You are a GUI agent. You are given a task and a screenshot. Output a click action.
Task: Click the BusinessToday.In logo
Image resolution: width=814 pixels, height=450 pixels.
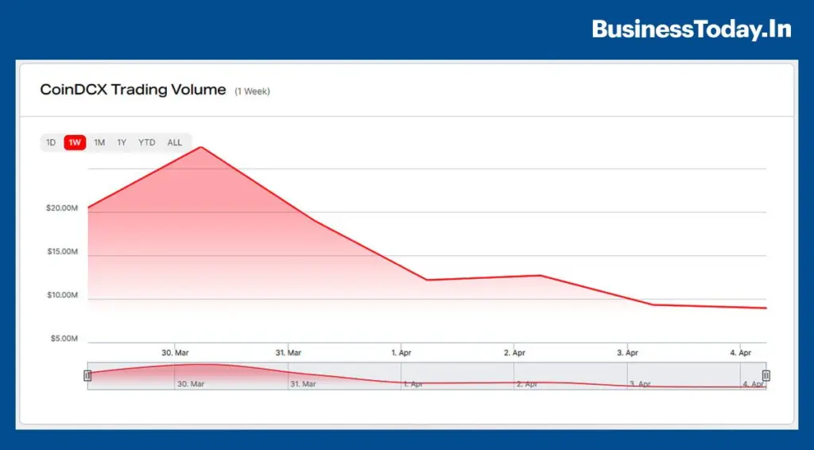pos(692,29)
